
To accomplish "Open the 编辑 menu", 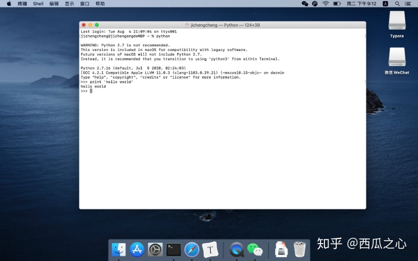I will (54, 3).
